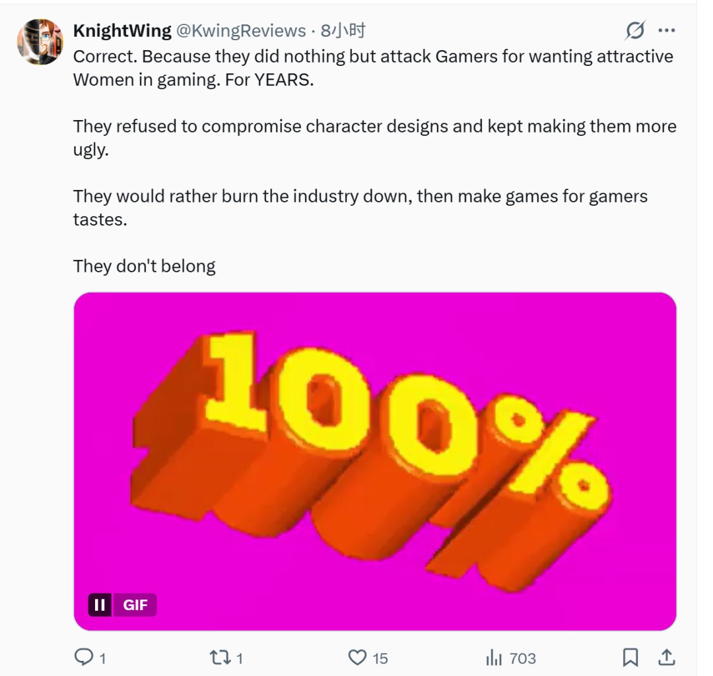Image resolution: width=713 pixels, height=676 pixels.
Task: Pause the playing GIF
Action: [100, 604]
